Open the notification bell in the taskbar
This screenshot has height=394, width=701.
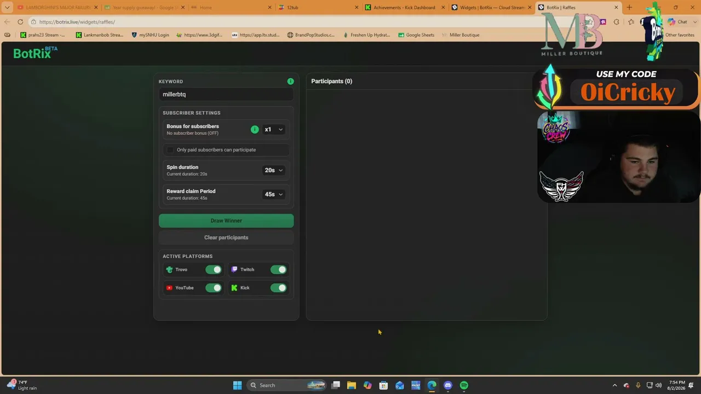[x=691, y=385]
